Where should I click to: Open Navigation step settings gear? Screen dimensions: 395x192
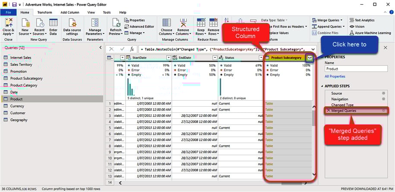coord(383,99)
